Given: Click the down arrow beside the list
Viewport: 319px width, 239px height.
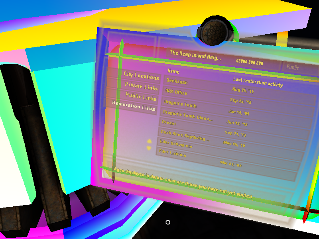Looking at the screenshot, I should [x=149, y=148].
